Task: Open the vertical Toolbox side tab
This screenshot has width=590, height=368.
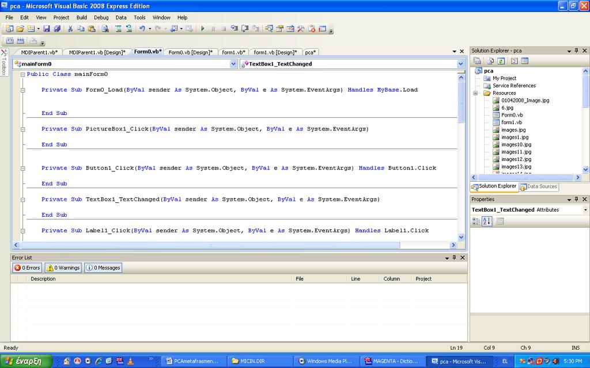Action: click(4, 62)
